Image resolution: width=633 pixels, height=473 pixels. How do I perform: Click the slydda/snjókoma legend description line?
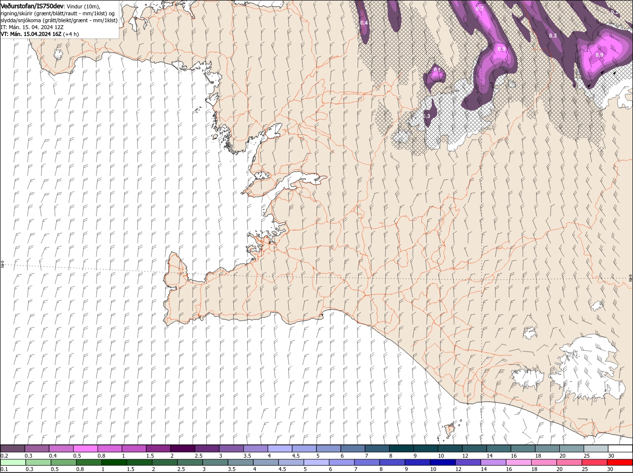[59, 20]
